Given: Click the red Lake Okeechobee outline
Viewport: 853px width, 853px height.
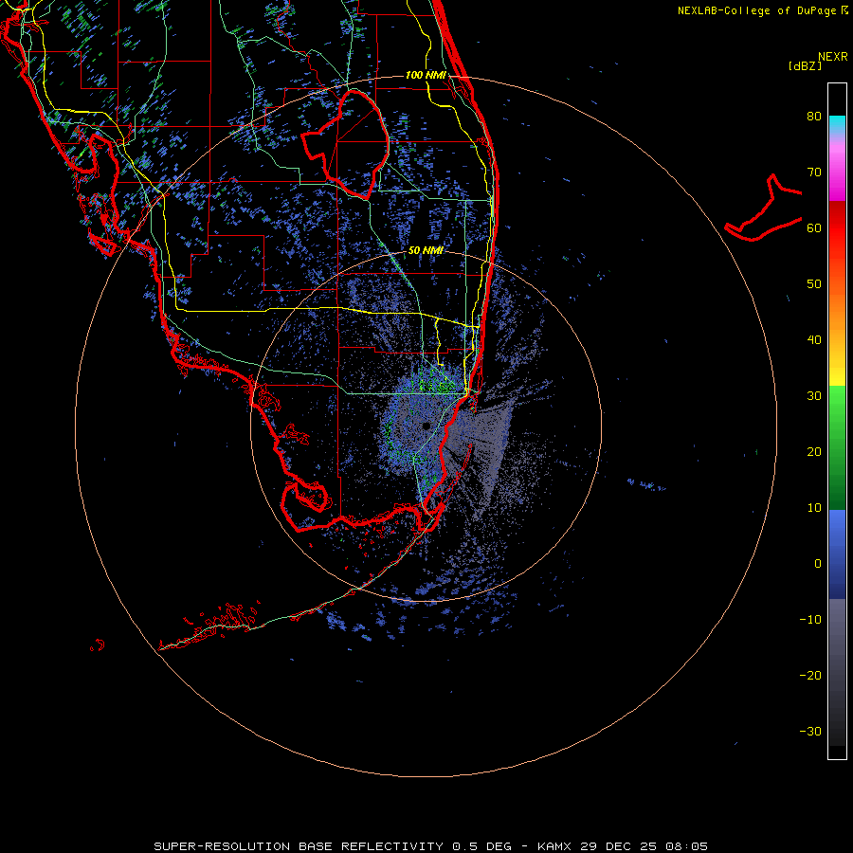Looking at the screenshot, I should pyautogui.click(x=347, y=144).
